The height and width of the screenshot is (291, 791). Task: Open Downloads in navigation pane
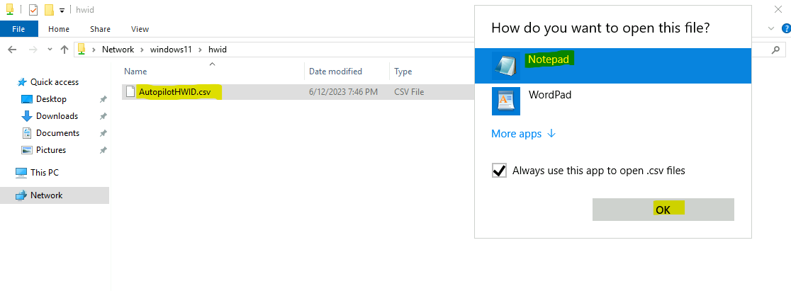point(57,116)
